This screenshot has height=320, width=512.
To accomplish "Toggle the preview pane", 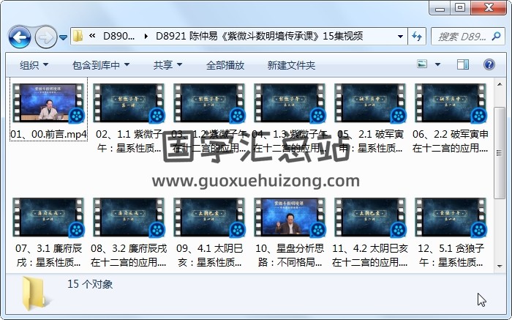I will point(463,64).
